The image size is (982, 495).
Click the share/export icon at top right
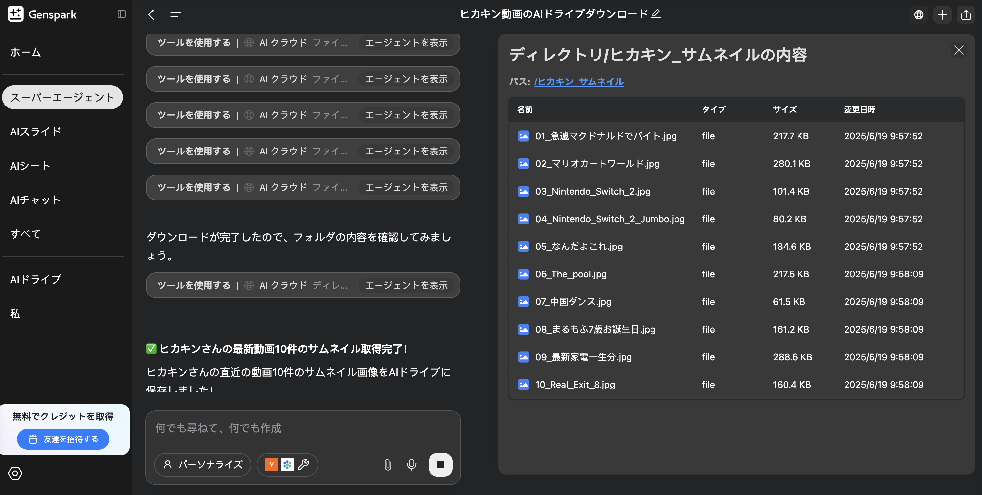(966, 15)
